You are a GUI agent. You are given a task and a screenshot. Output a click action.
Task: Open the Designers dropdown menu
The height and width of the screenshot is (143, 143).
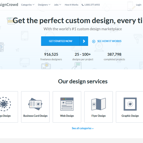(44, 5)
